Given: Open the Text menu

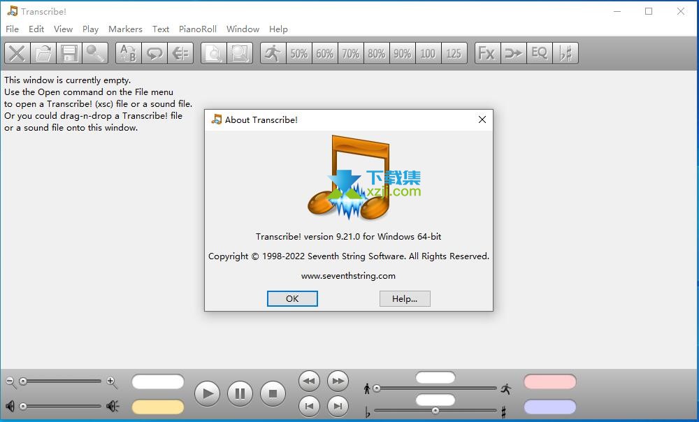Looking at the screenshot, I should [161, 29].
